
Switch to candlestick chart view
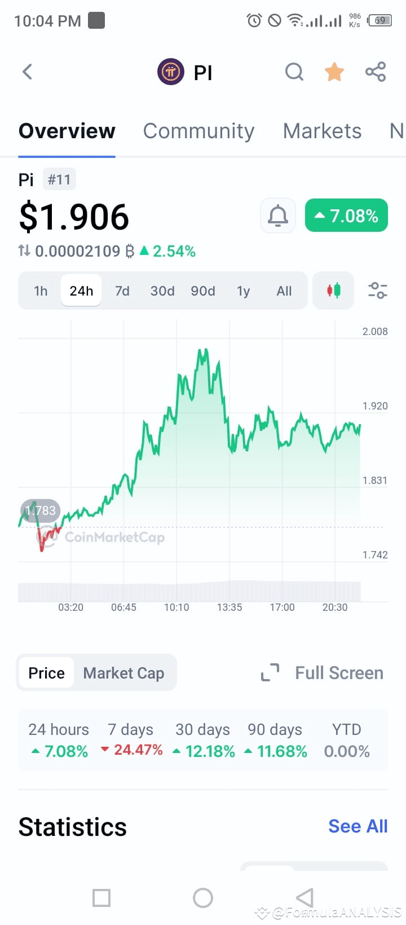(x=333, y=290)
